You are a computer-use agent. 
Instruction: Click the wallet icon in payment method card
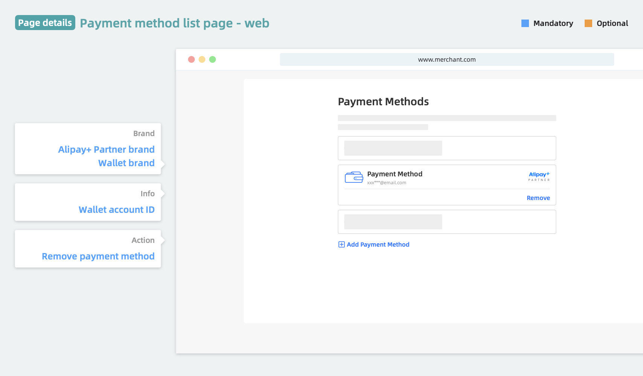(354, 177)
